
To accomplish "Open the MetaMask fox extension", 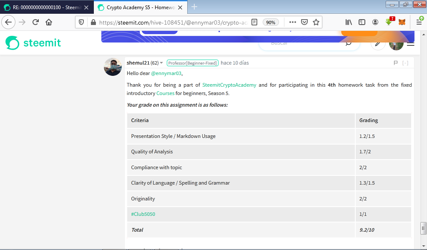I will click(402, 22).
